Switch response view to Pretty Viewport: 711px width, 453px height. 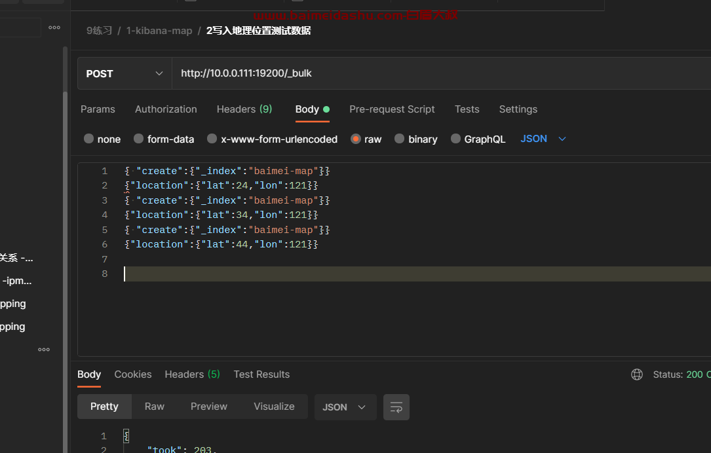point(104,407)
